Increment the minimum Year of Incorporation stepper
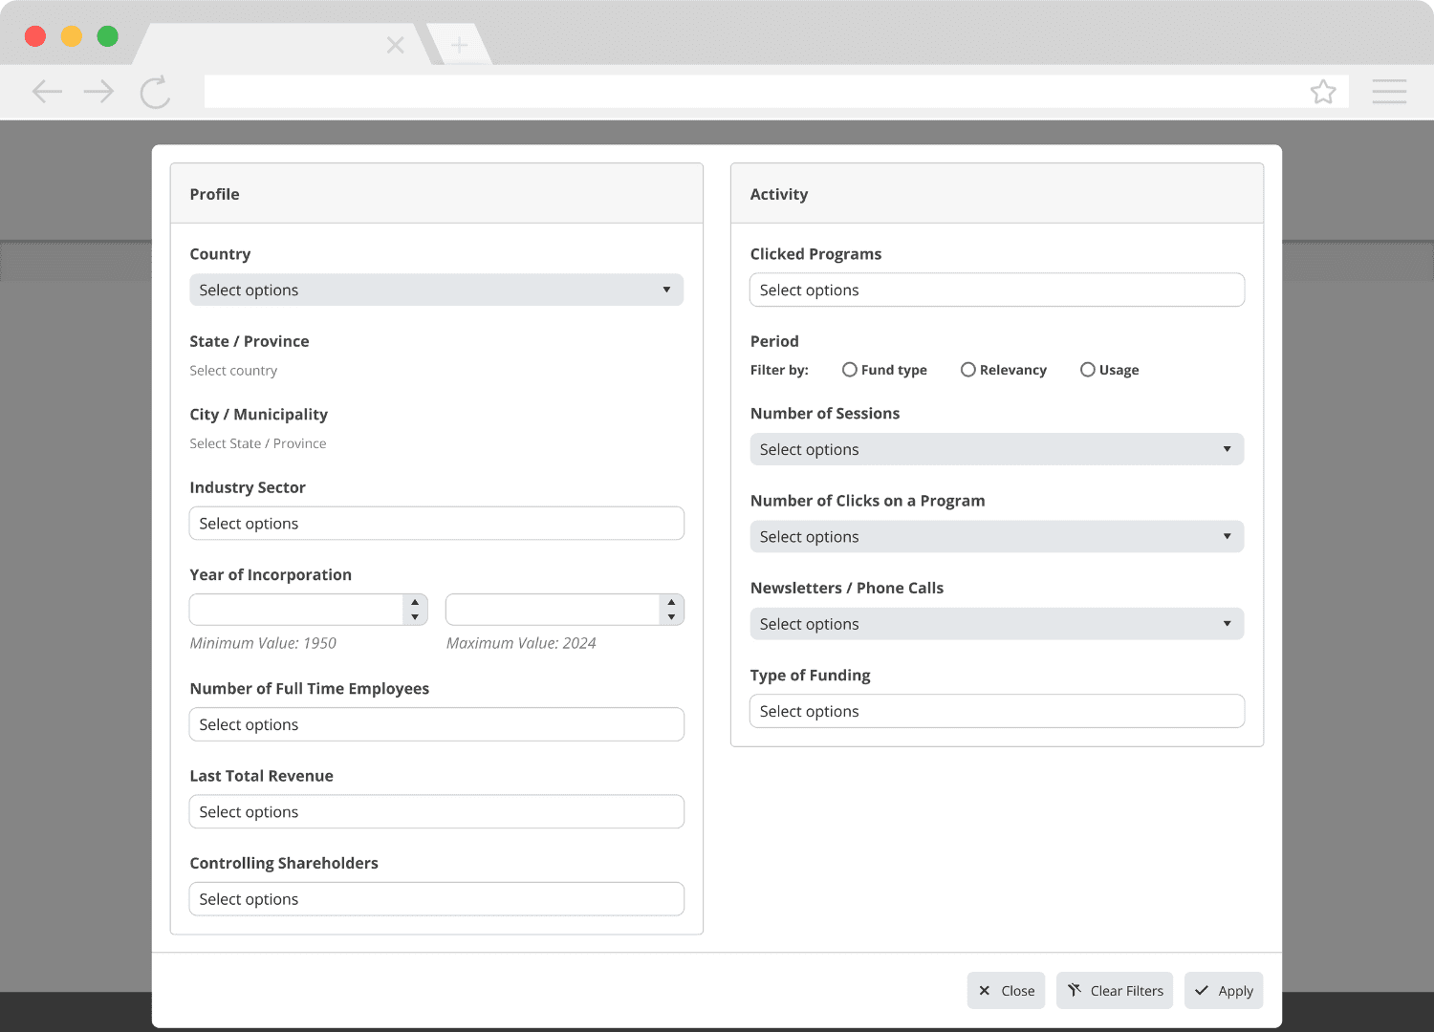Image resolution: width=1434 pixels, height=1032 pixels. coord(414,603)
